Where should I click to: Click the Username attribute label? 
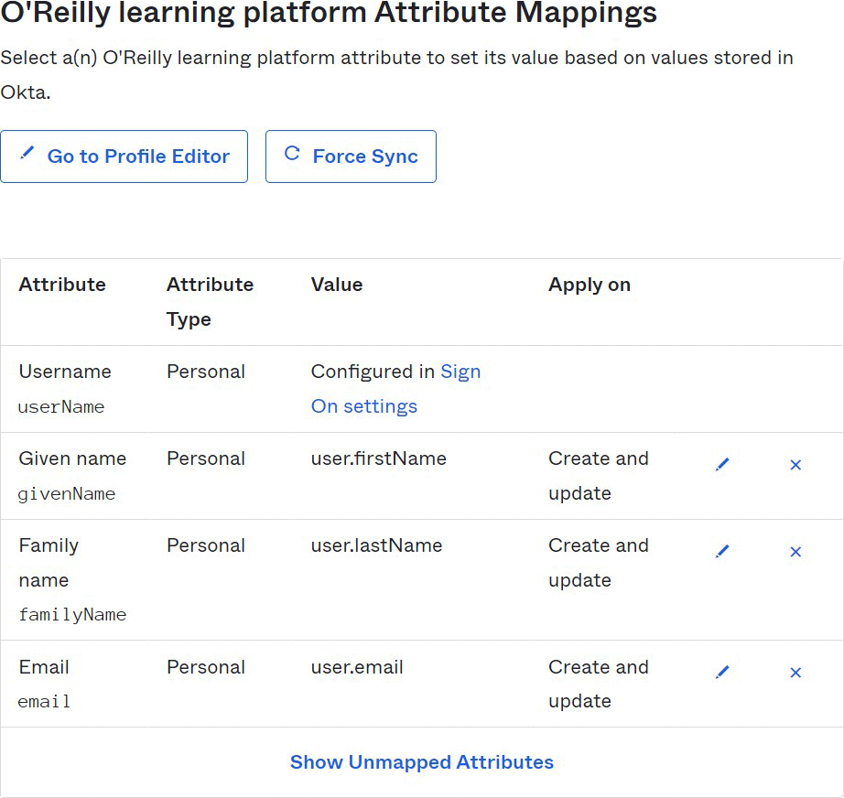coord(65,372)
